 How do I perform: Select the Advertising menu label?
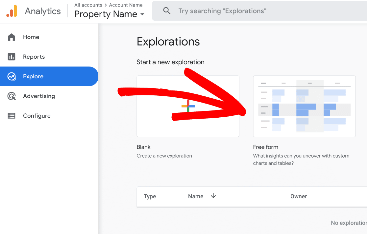pyautogui.click(x=39, y=96)
